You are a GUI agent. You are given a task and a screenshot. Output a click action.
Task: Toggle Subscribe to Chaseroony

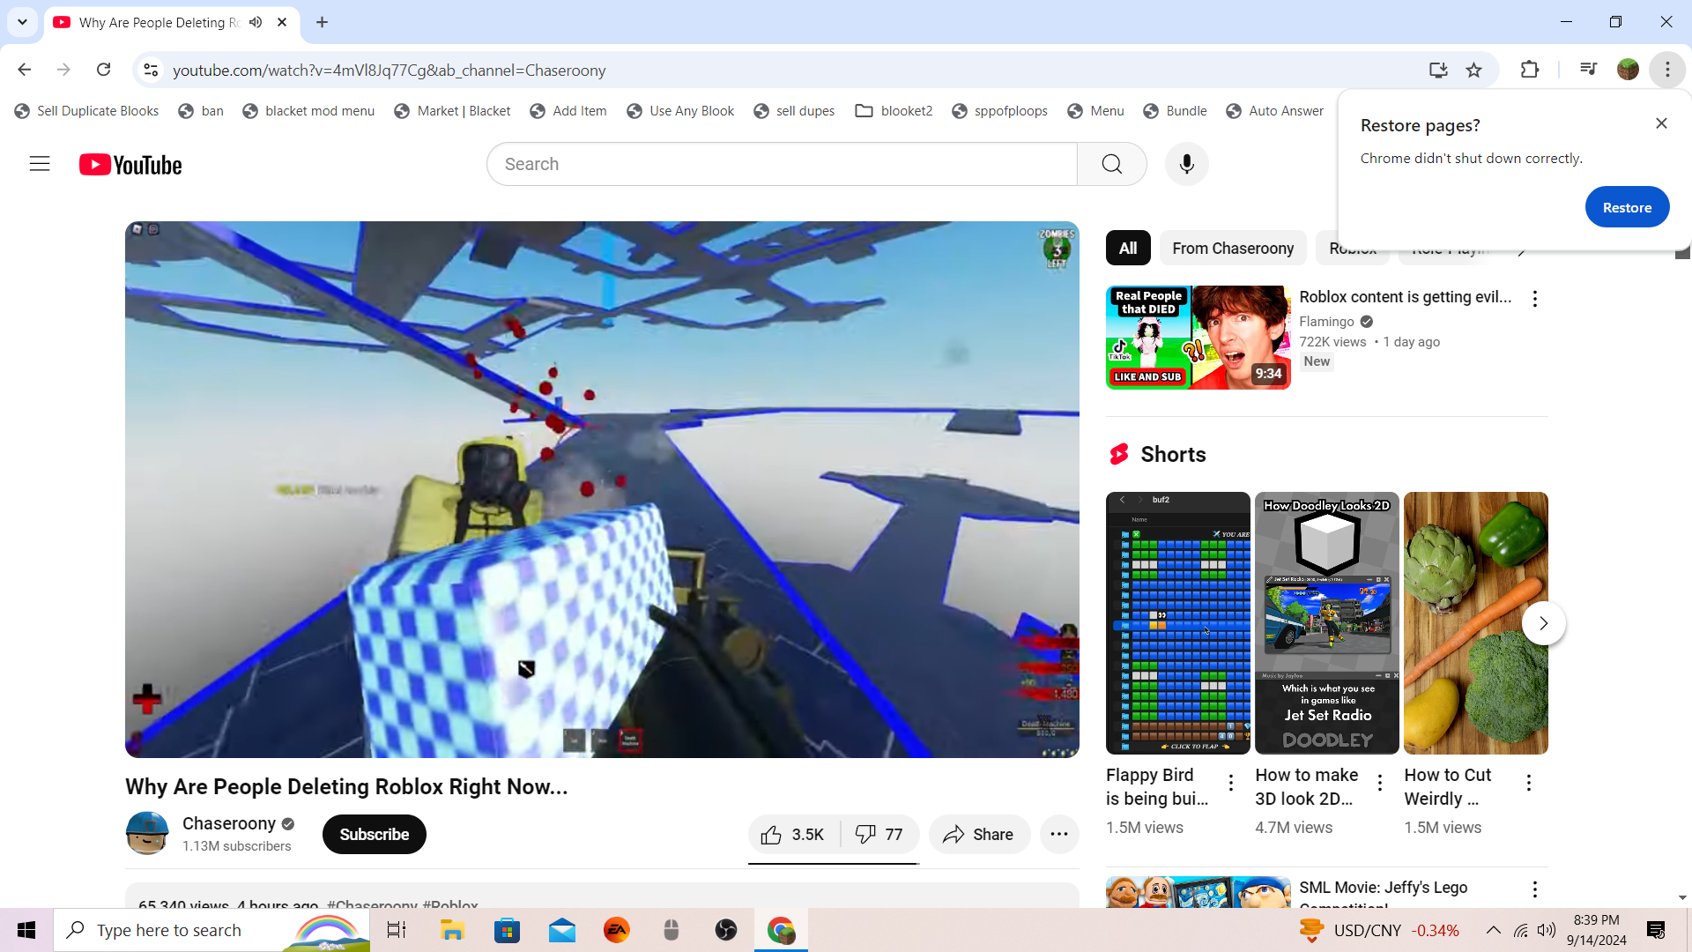pos(374,835)
